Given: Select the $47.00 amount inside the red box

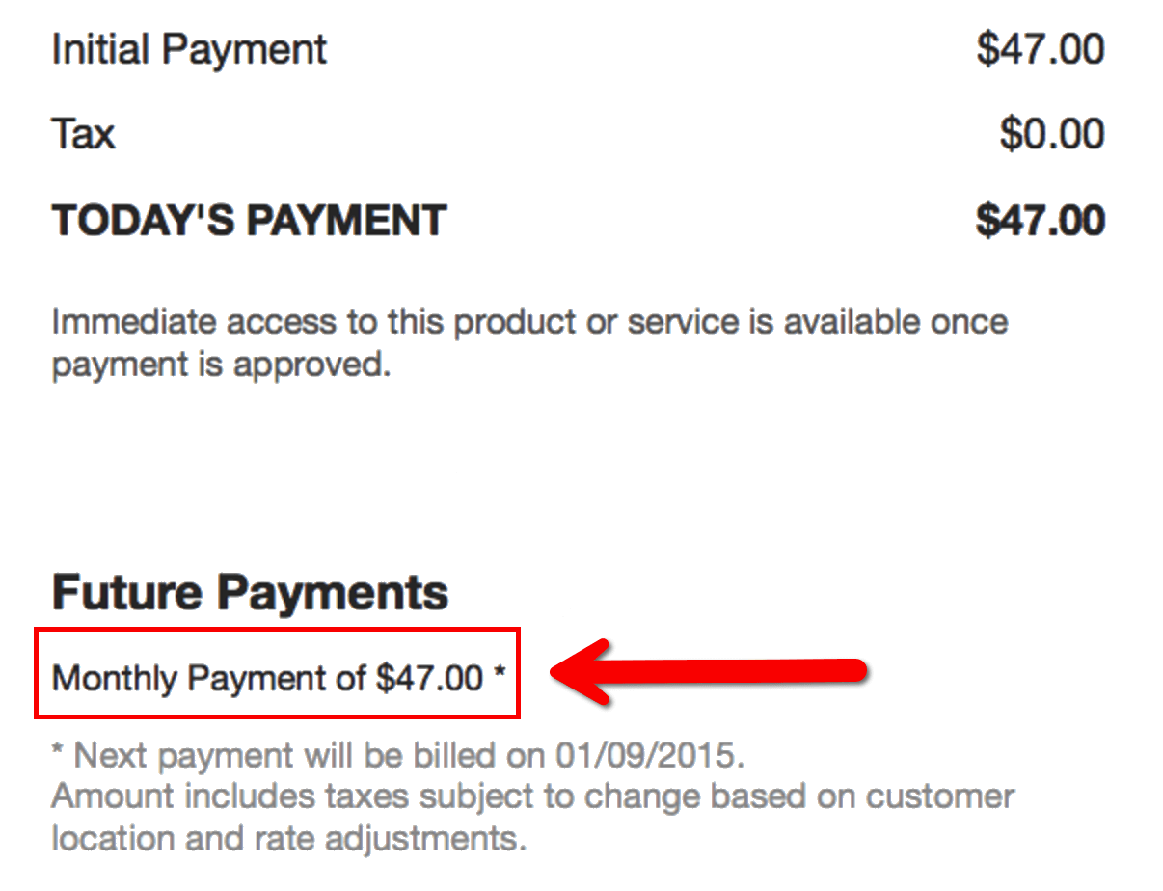Looking at the screenshot, I should tap(429, 678).
